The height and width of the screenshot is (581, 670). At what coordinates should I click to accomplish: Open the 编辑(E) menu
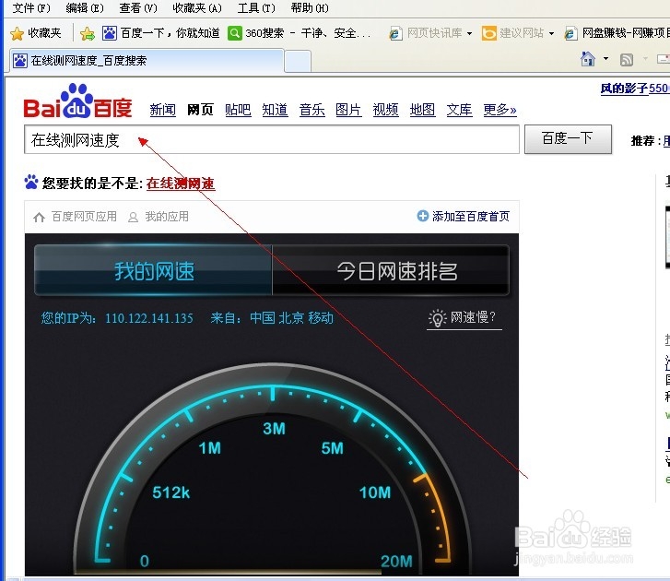(85, 7)
